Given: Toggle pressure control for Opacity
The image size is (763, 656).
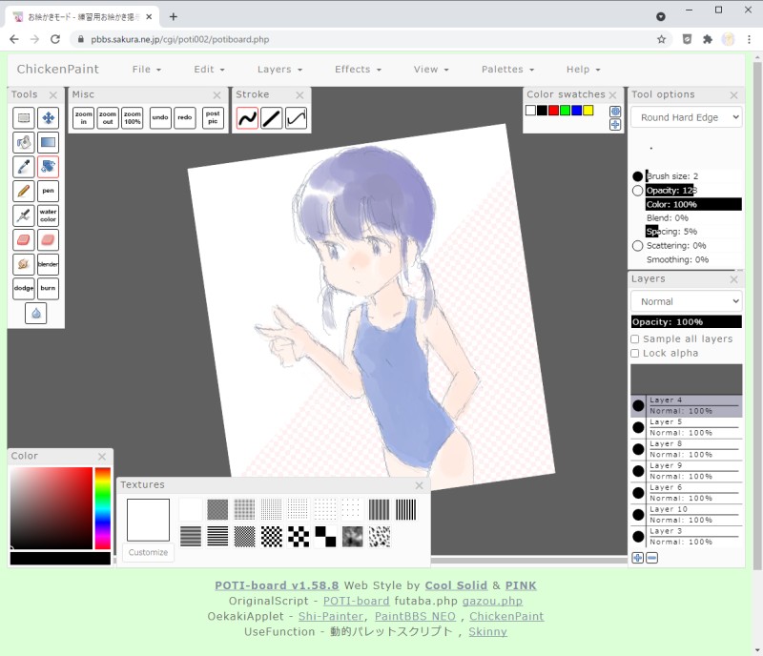Looking at the screenshot, I should point(637,191).
